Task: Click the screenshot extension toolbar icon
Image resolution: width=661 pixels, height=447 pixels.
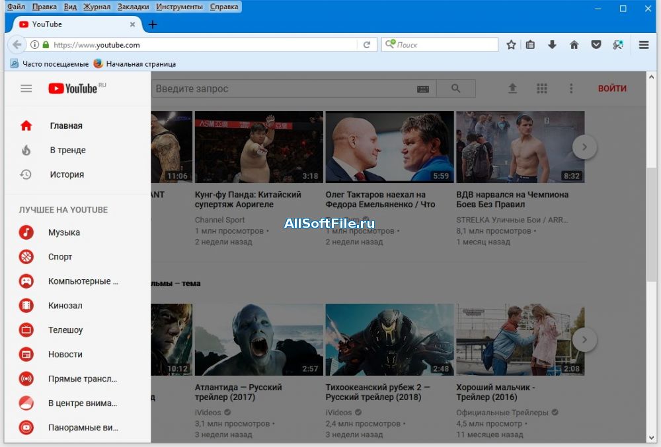Action: [x=618, y=45]
